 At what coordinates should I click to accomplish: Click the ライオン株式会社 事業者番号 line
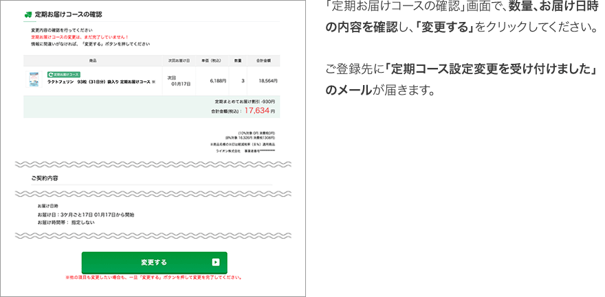pos(246,151)
